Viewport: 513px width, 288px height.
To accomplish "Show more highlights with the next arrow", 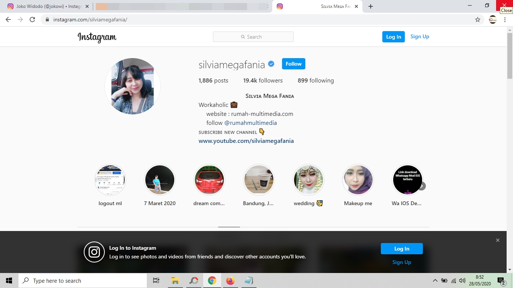I will pyautogui.click(x=422, y=186).
